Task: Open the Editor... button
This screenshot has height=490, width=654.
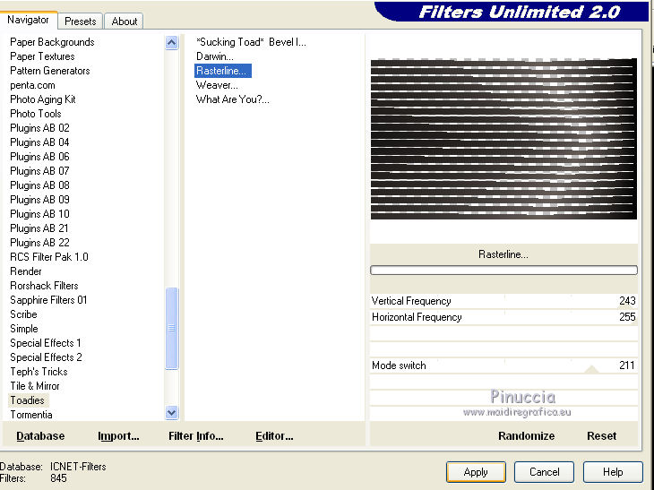Action: [274, 436]
